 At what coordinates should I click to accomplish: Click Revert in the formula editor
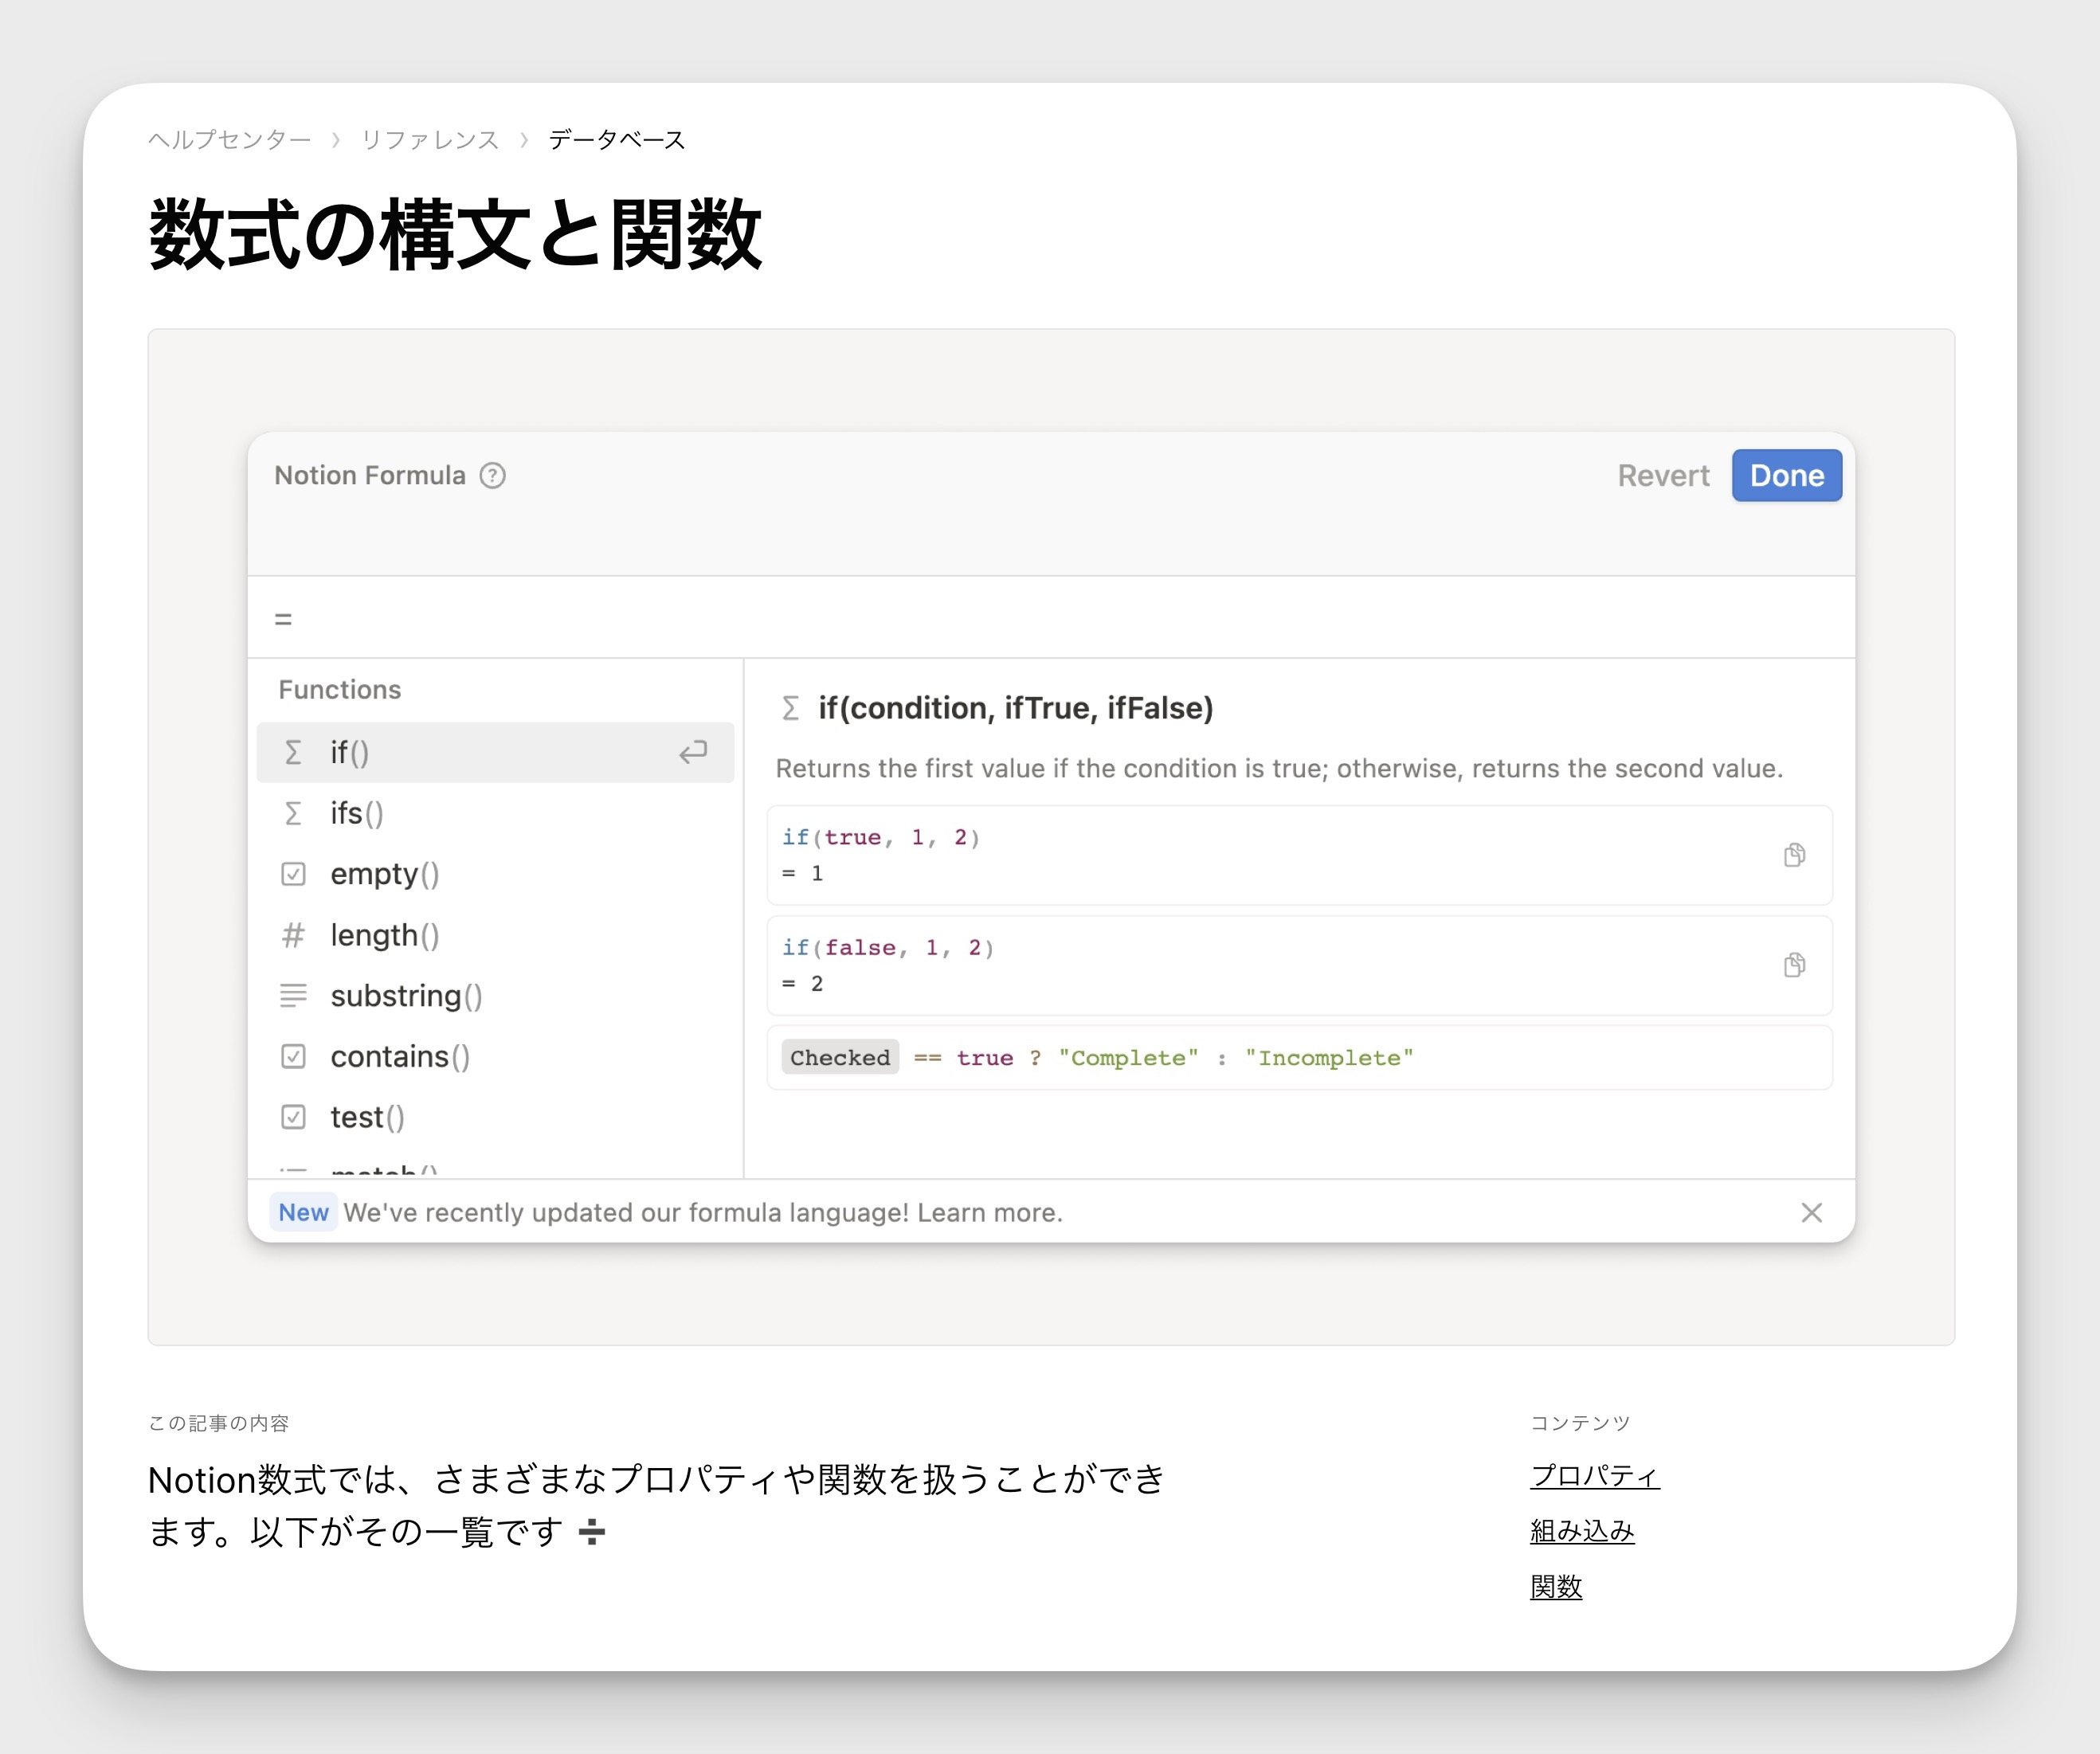[1663, 475]
